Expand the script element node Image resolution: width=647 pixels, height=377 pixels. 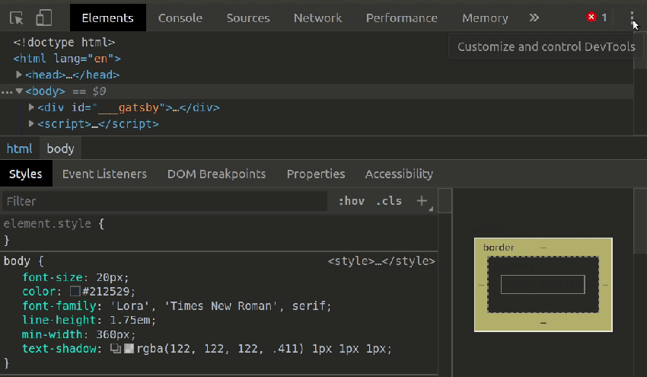tap(31, 124)
